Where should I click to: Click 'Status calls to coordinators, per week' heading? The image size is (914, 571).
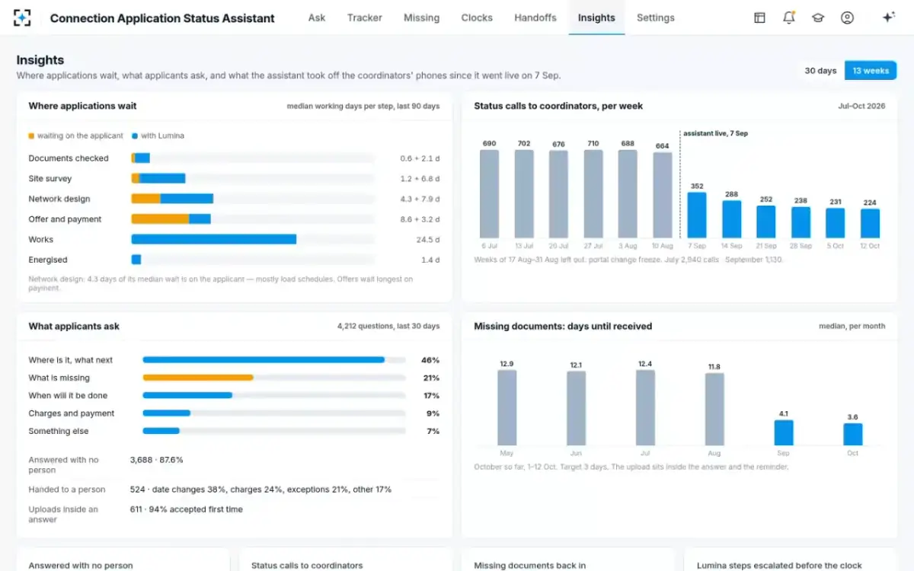tap(558, 106)
